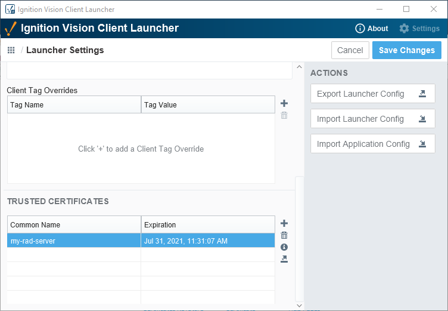
Task: Click Ignition app icon in title bar
Action: (10, 9)
